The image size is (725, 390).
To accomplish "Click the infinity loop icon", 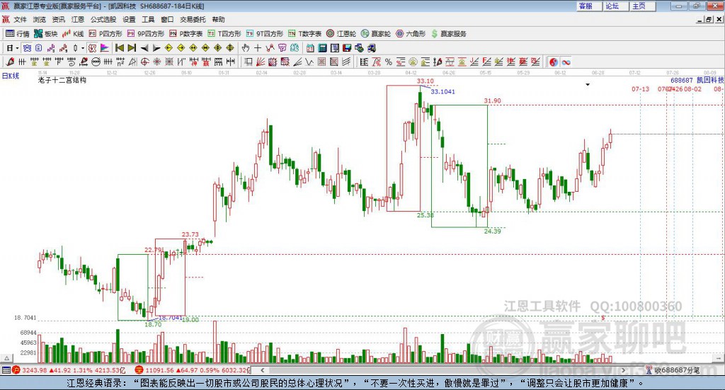I will pos(566,62).
